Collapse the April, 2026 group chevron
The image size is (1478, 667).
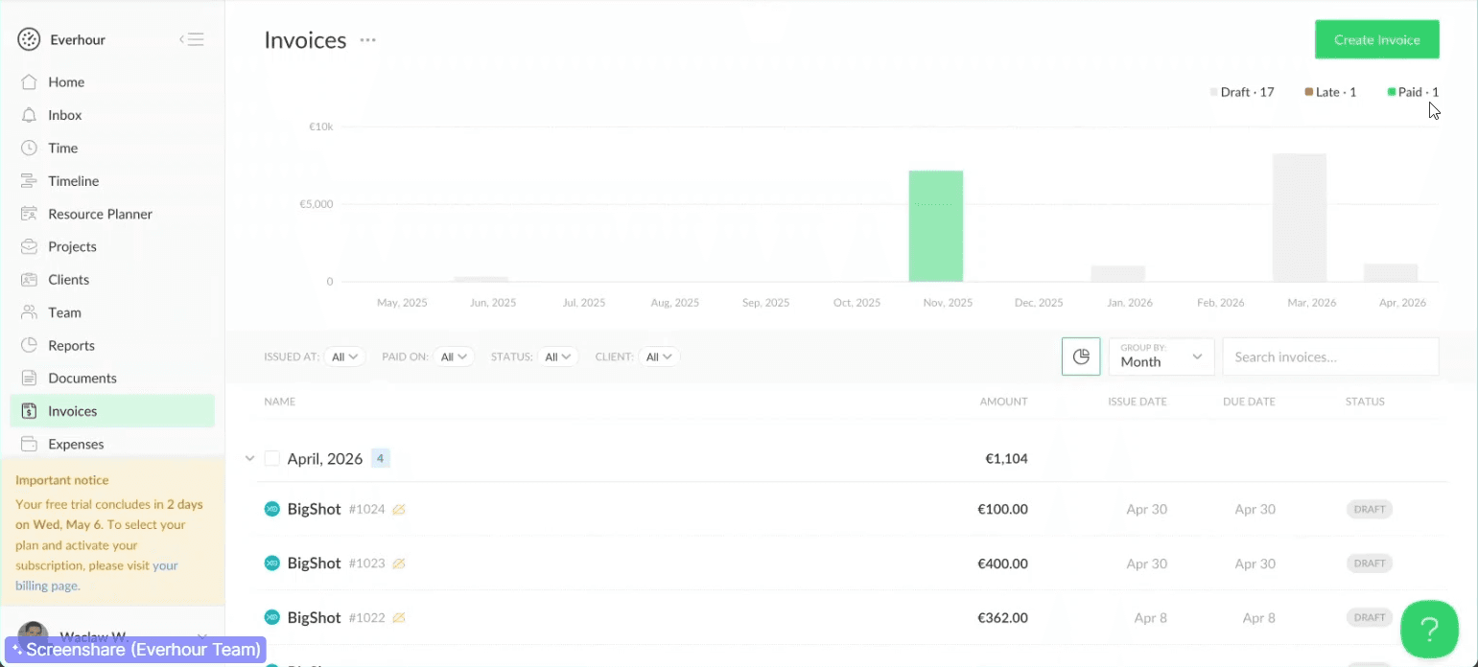pos(249,459)
